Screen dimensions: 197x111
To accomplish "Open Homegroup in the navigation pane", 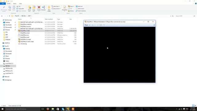I will [8, 80].
